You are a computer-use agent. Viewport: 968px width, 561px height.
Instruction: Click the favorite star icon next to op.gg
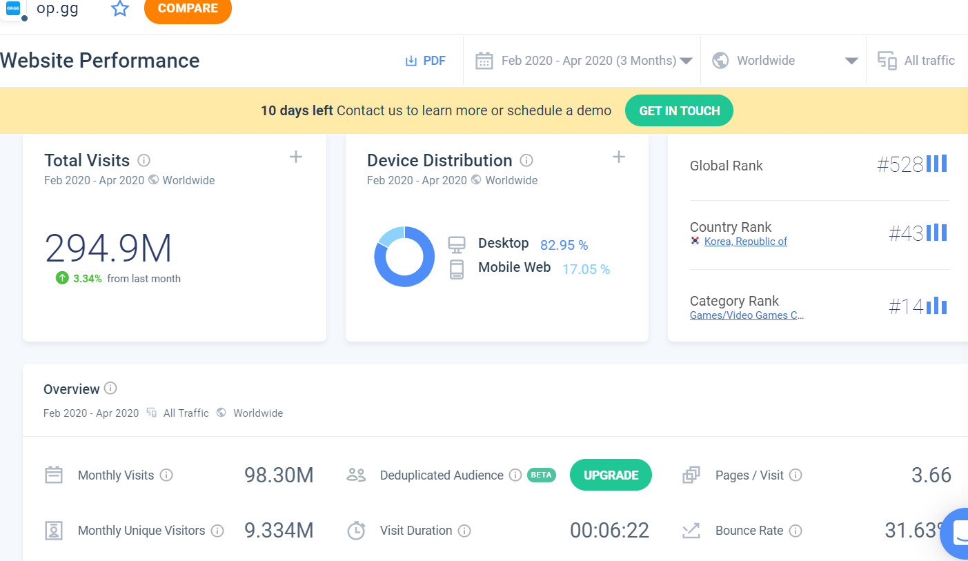pos(120,9)
